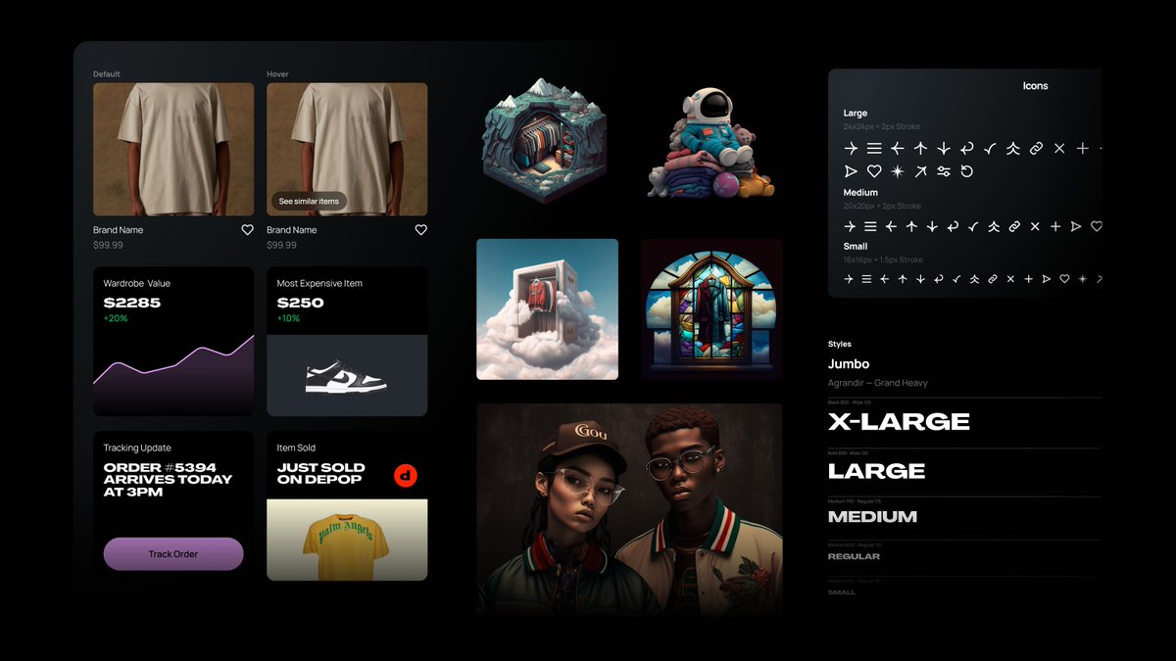Click the Medium plus icon
1176x661 pixels.
[1055, 226]
